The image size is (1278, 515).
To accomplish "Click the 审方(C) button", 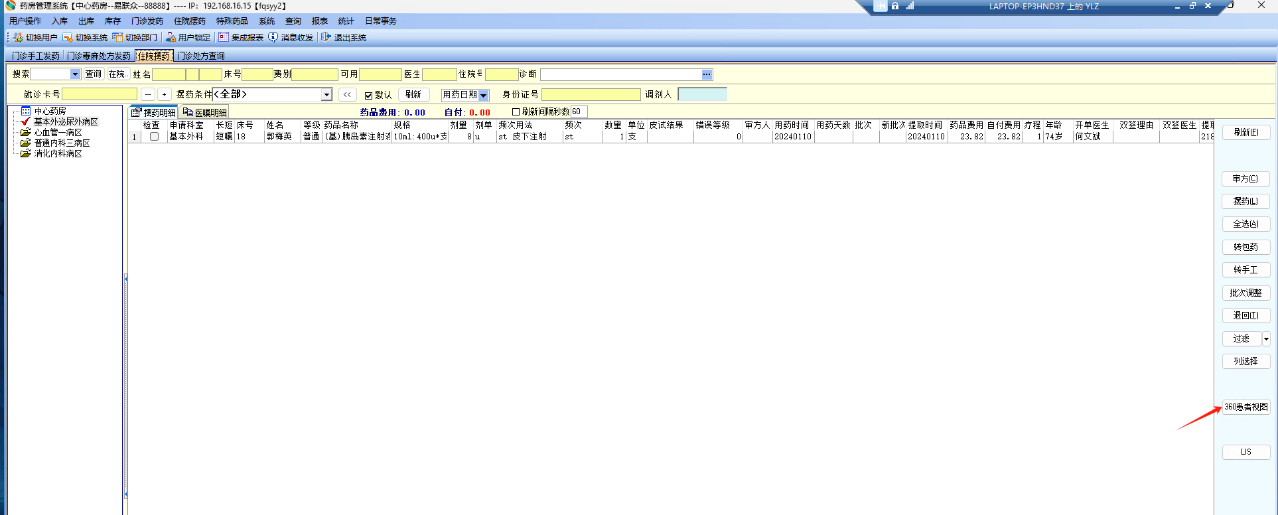I will 1246,179.
